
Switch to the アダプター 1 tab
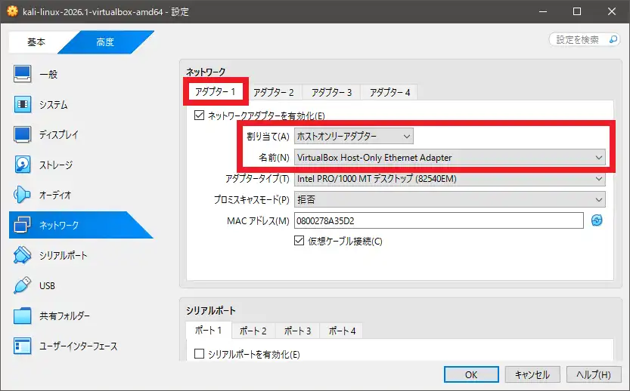point(216,92)
